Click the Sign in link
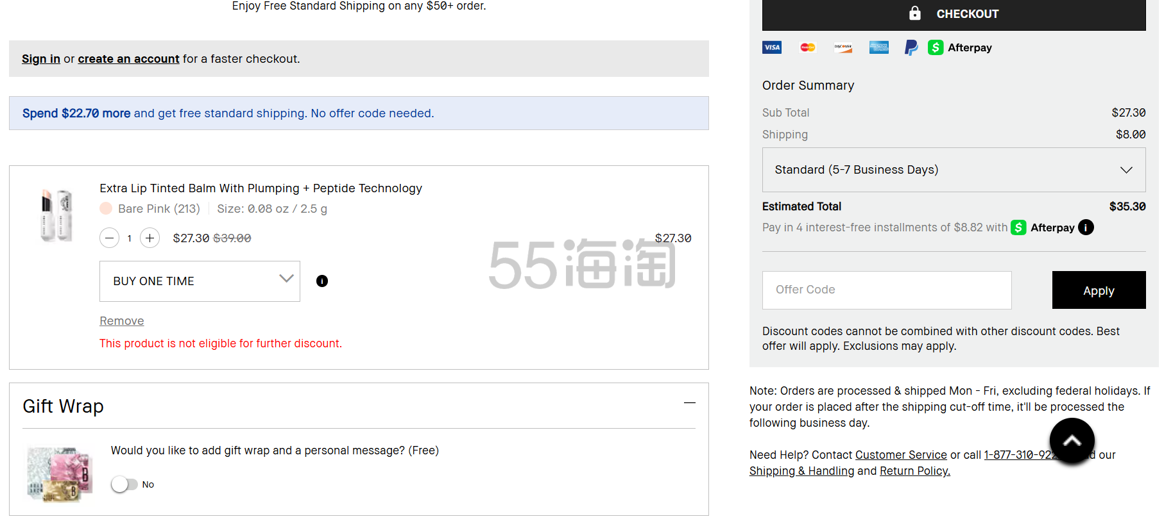The width and height of the screenshot is (1164, 528). [41, 59]
